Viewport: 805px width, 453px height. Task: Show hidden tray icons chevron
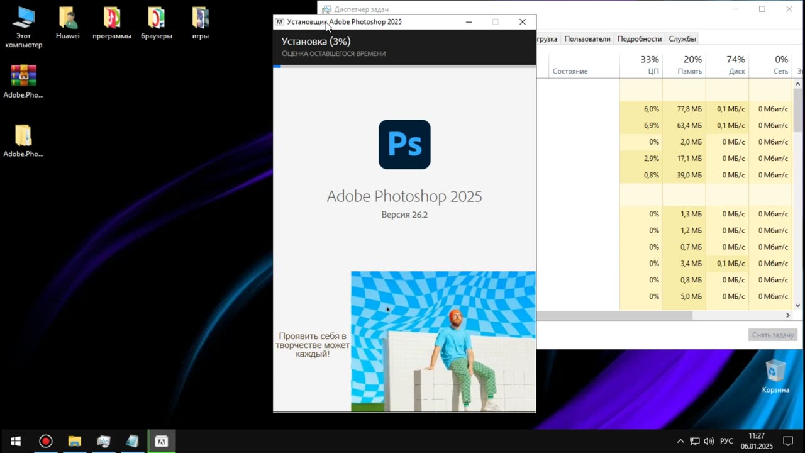click(680, 441)
